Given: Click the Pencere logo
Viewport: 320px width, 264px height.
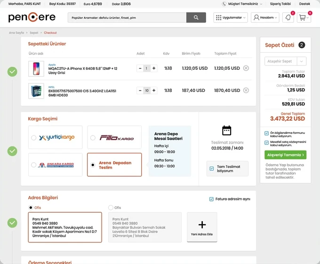Looking at the screenshot, I should point(32,17).
